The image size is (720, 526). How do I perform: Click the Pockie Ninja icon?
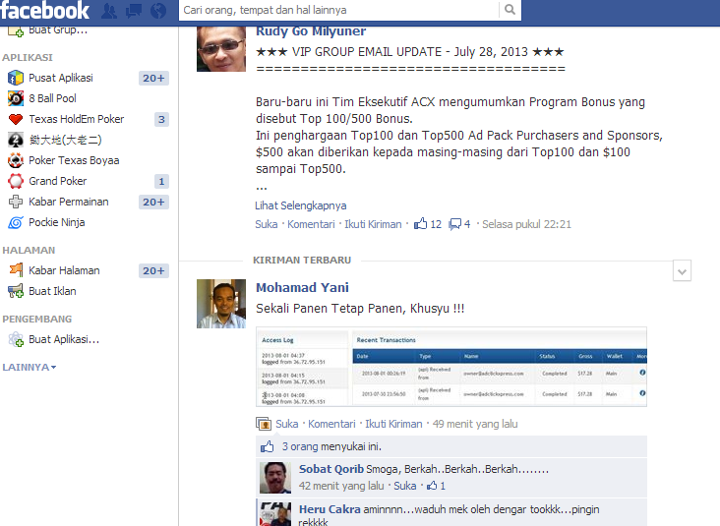coord(16,222)
